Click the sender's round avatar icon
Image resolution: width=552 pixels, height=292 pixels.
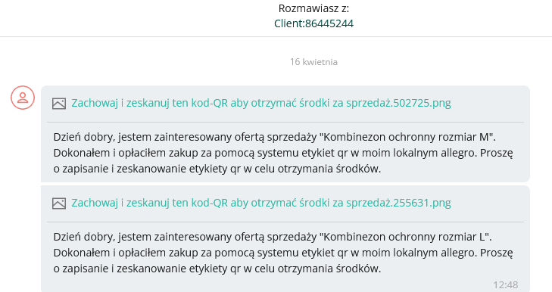coord(23,98)
